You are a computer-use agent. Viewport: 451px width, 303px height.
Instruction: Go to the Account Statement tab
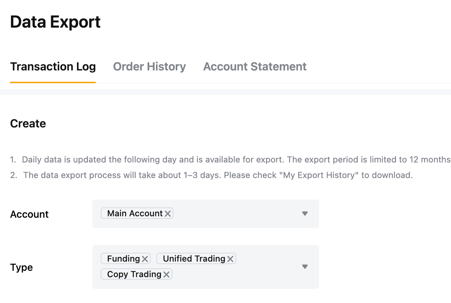(255, 67)
